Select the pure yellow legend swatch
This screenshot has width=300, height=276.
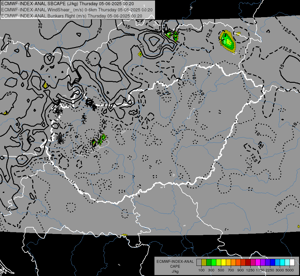pyautogui.click(x=223, y=263)
